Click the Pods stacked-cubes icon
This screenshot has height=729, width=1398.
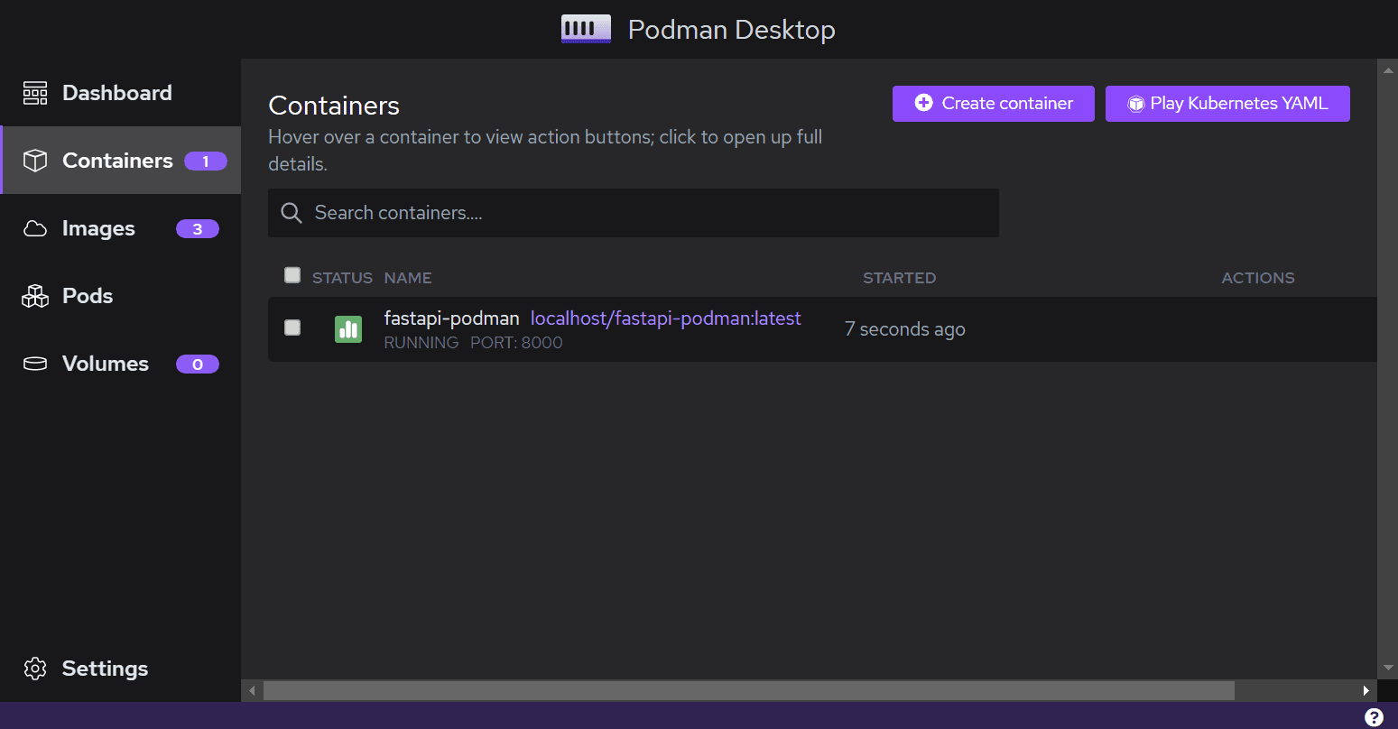point(35,296)
